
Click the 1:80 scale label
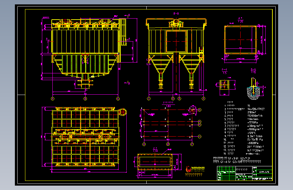click(168, 106)
